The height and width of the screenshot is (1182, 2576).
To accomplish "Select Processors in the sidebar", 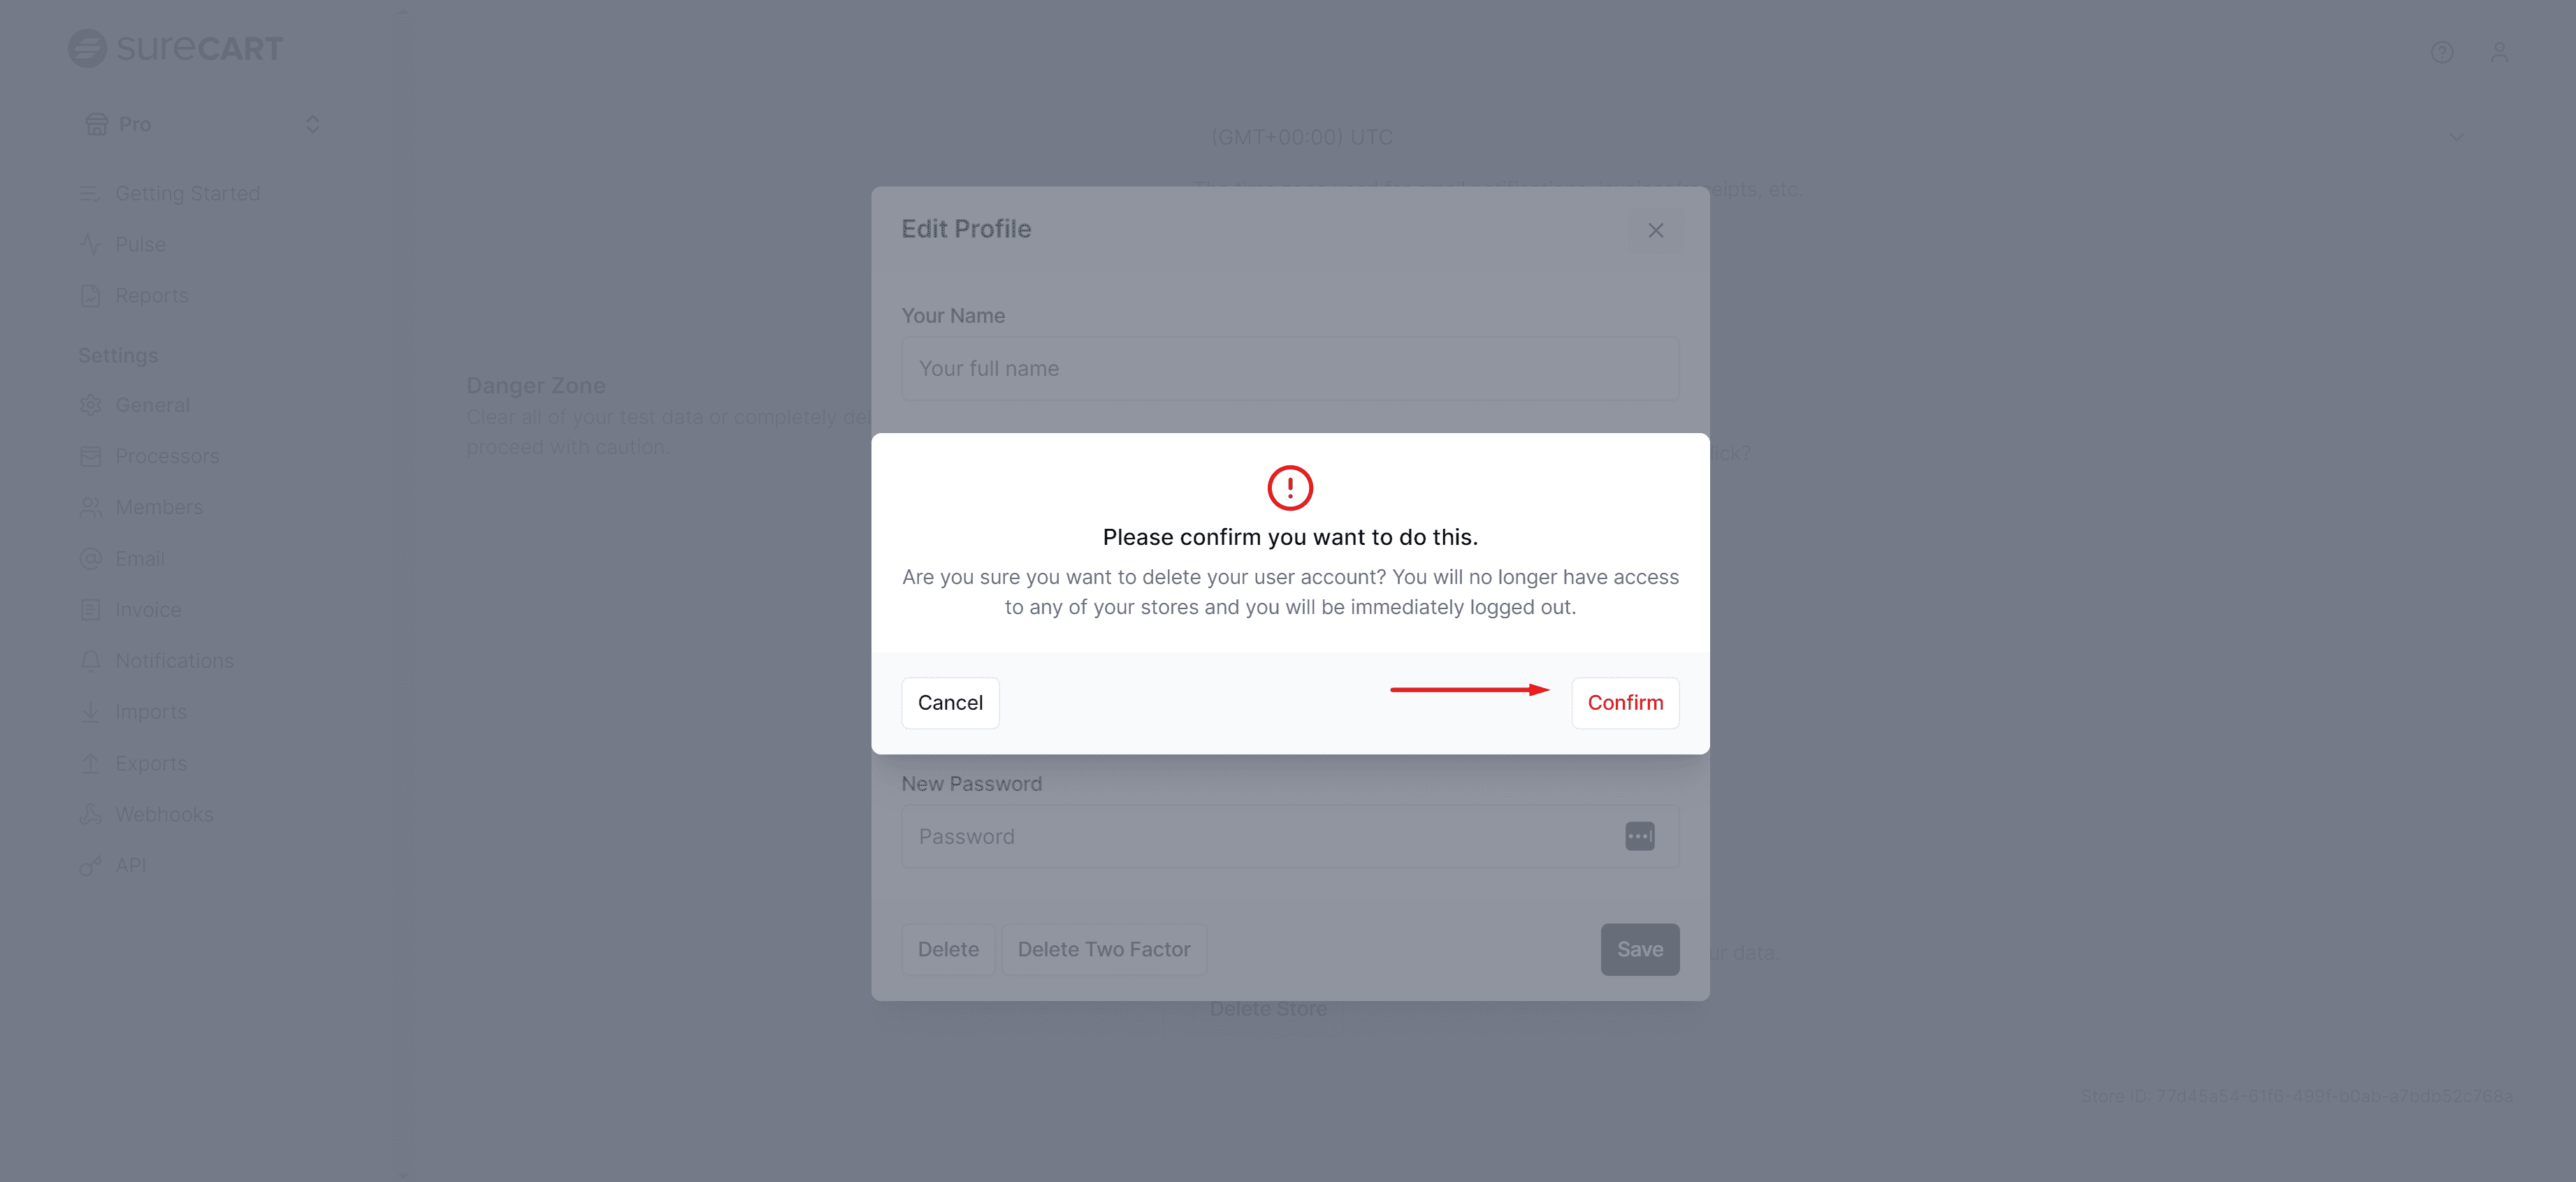I will [x=167, y=456].
